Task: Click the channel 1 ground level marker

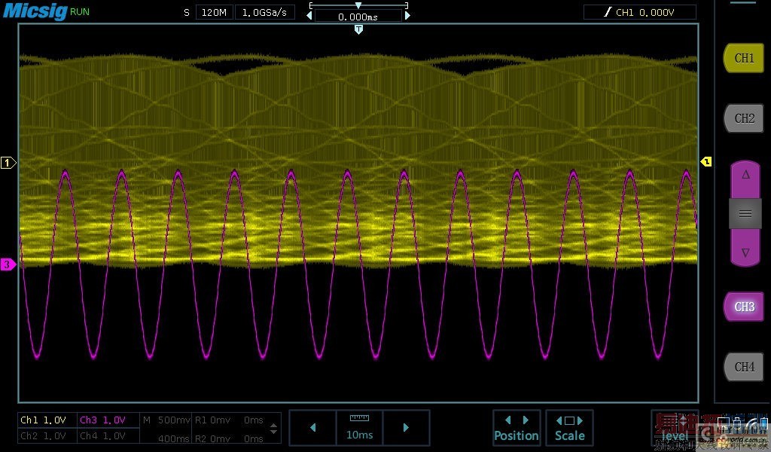Action: [x=8, y=163]
